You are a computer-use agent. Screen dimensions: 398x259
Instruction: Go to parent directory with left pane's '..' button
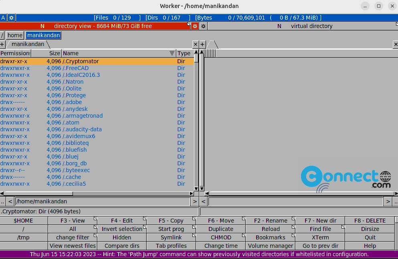[2, 201]
